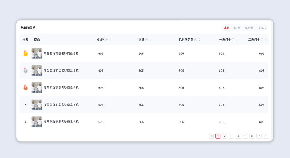Switch to the 近7日 filter tab

point(237,28)
